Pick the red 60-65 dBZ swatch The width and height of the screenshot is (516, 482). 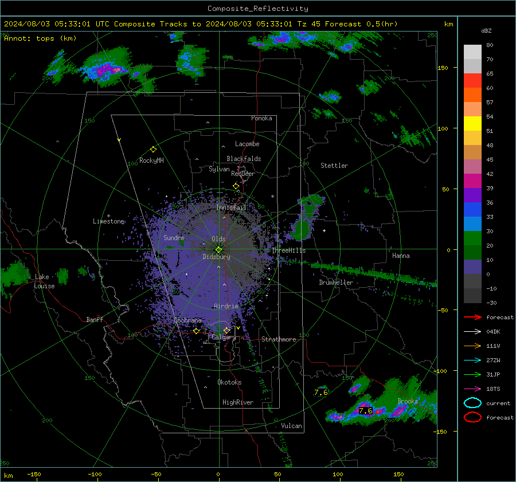[x=472, y=81]
